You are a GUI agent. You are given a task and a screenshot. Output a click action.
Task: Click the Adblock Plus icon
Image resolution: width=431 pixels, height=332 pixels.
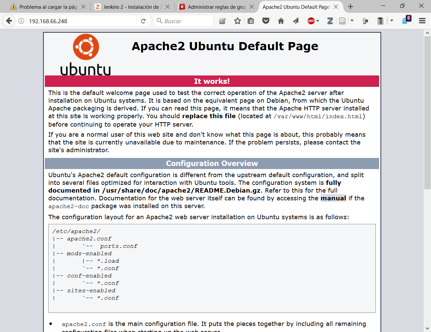click(x=311, y=21)
